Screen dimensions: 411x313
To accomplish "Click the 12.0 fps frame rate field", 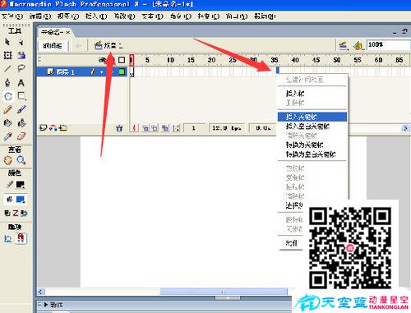I will click(227, 128).
